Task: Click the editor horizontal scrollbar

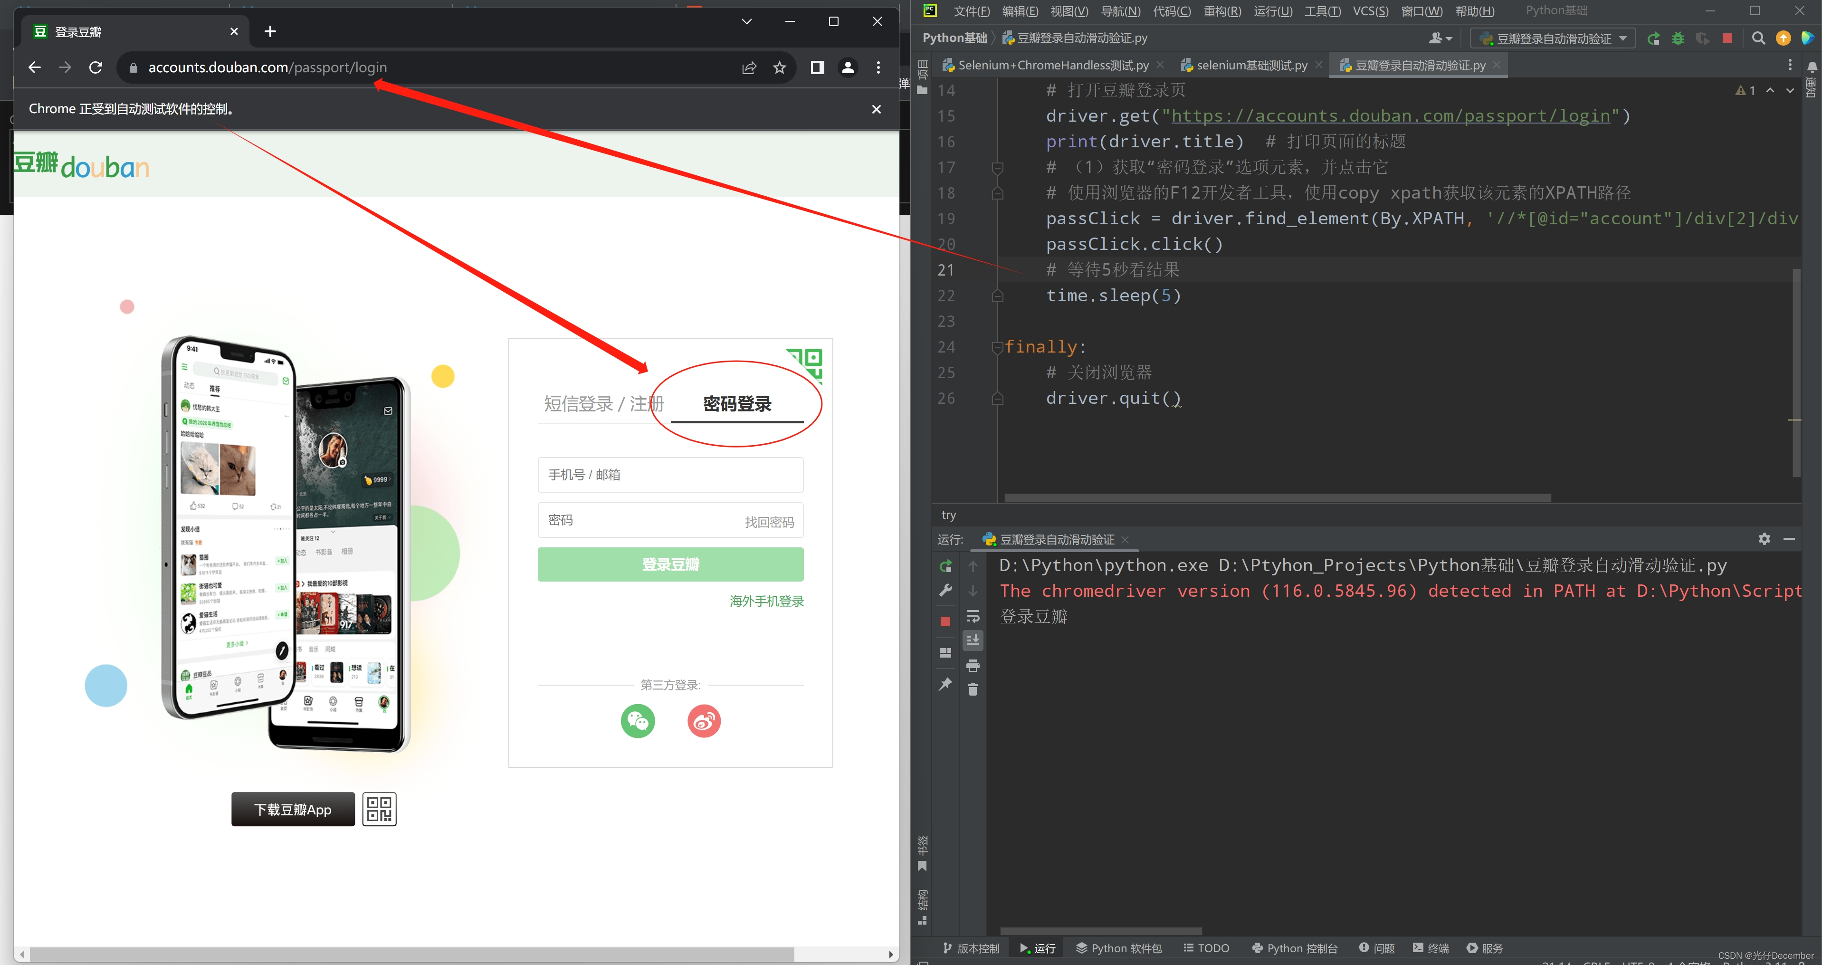Action: (x=1277, y=497)
